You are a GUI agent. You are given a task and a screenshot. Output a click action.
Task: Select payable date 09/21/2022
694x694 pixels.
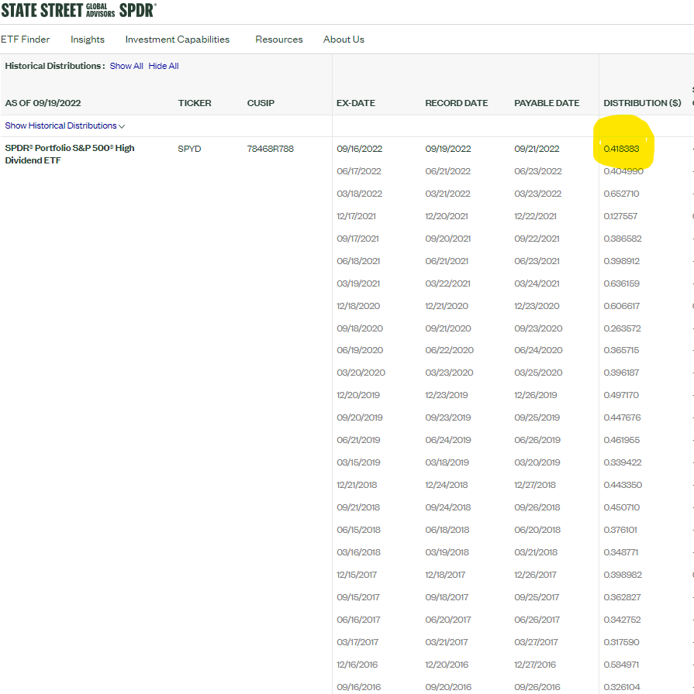tap(537, 149)
